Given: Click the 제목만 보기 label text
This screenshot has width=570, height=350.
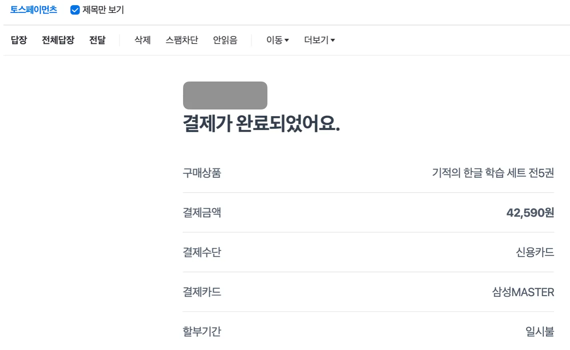Looking at the screenshot, I should pyautogui.click(x=103, y=10).
